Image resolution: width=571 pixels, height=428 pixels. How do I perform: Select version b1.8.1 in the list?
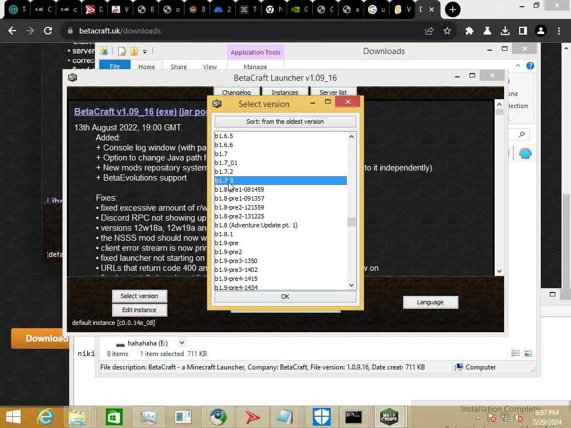[280, 234]
